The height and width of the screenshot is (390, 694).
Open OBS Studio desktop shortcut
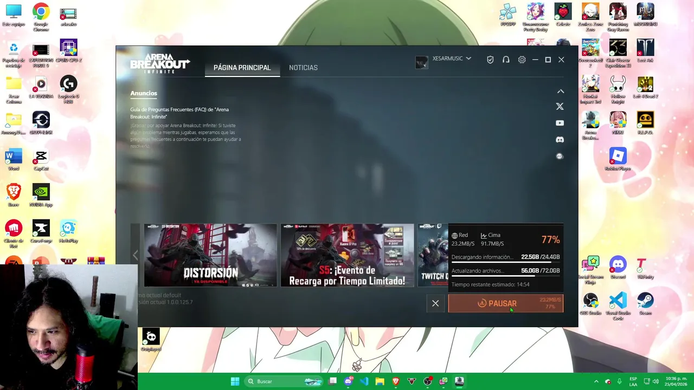coord(590,304)
